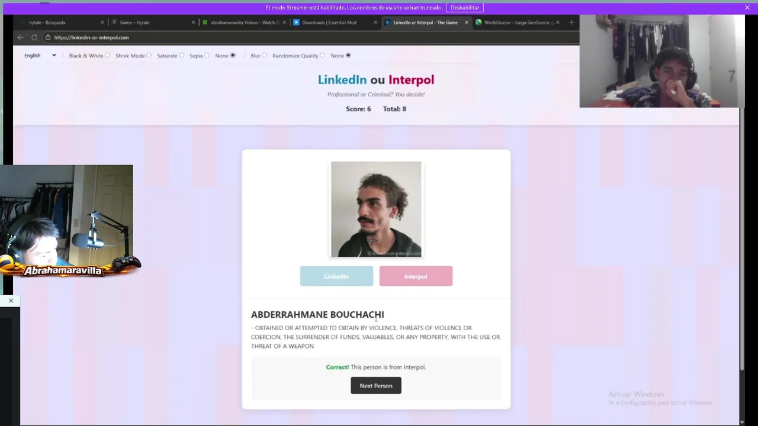Click the LinkedIn word in the title
Image resolution: width=758 pixels, height=426 pixels.
(342, 80)
